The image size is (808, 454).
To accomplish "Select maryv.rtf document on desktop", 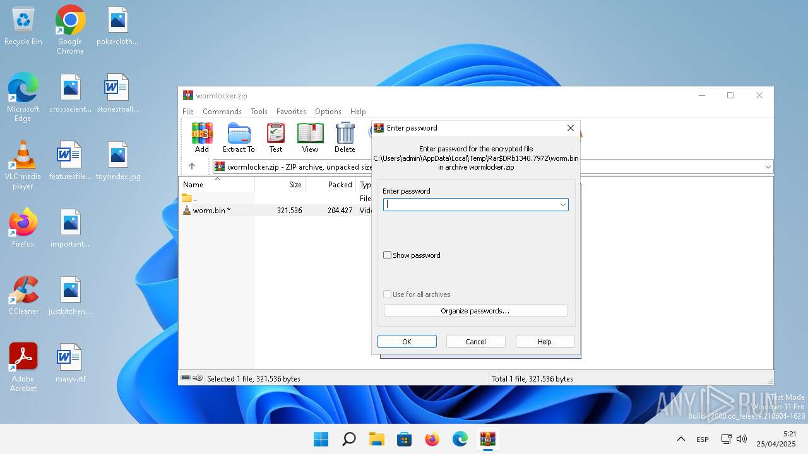I will coord(70,363).
